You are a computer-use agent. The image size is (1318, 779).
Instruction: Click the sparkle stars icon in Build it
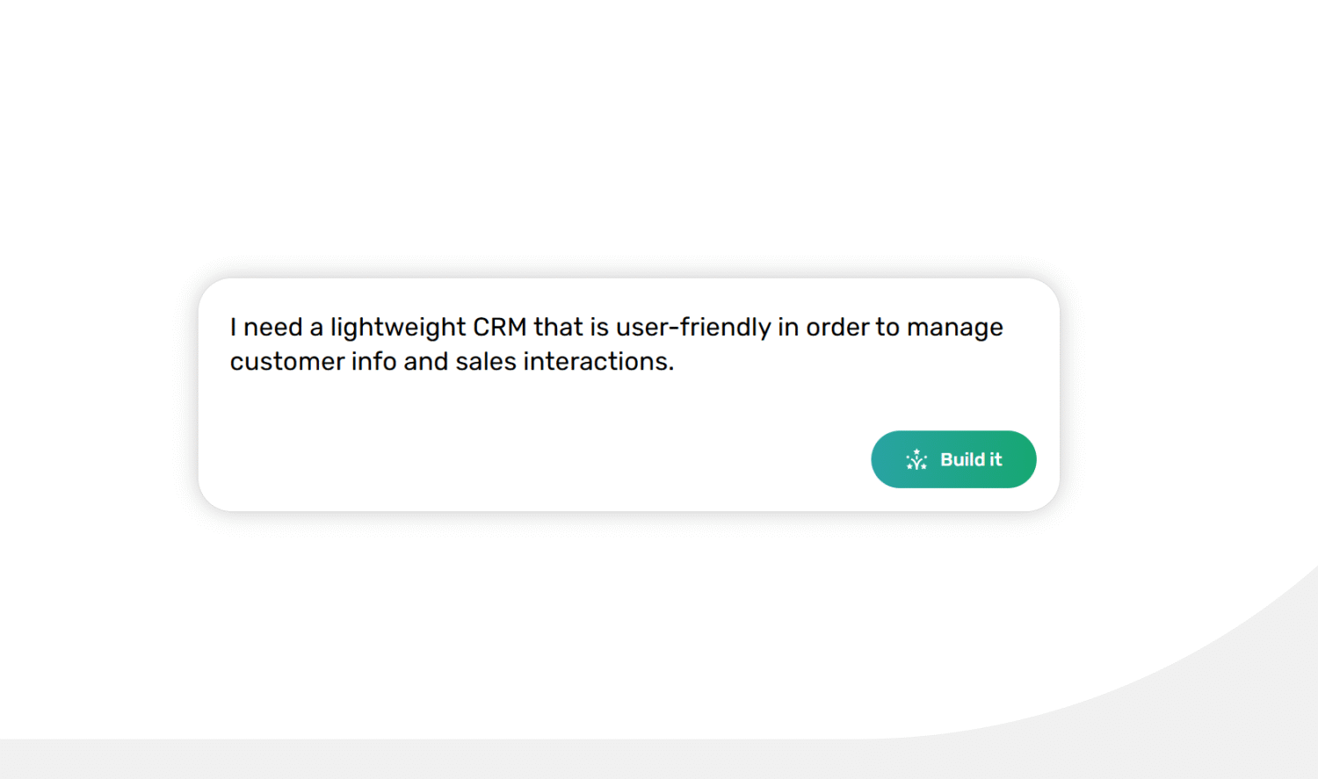tap(916, 459)
